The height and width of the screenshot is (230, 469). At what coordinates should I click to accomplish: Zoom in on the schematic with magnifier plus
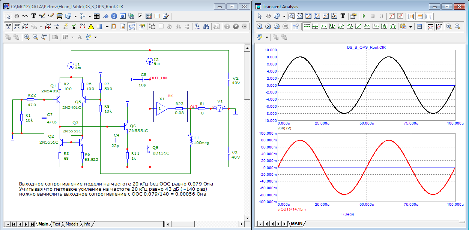(27, 37)
